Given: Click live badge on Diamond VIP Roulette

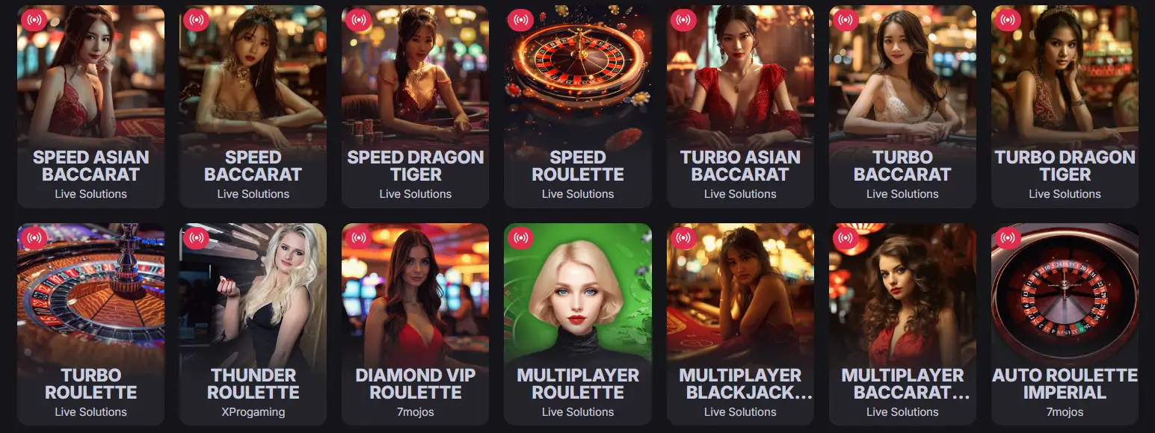Looking at the screenshot, I should tap(358, 238).
